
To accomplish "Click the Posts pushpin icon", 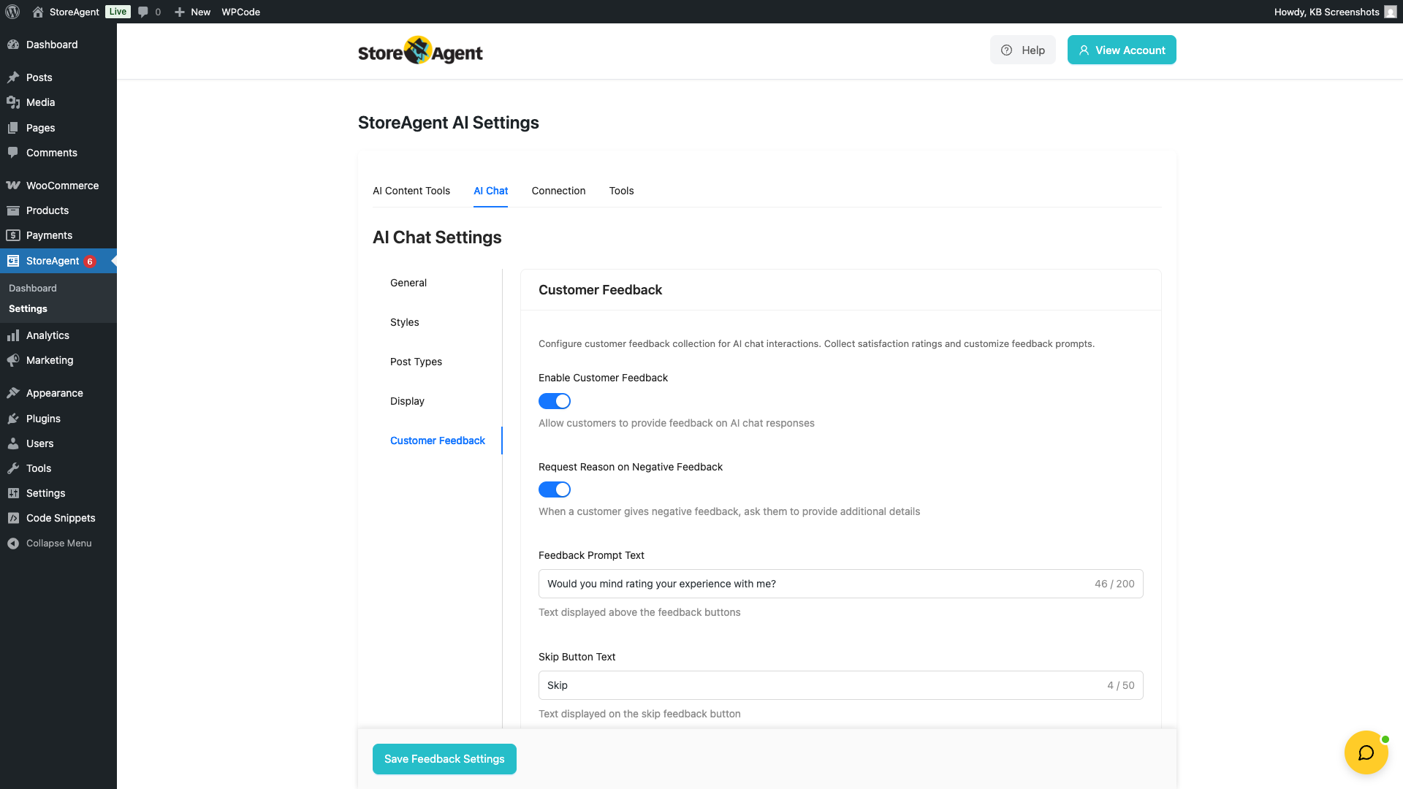I will click(13, 77).
